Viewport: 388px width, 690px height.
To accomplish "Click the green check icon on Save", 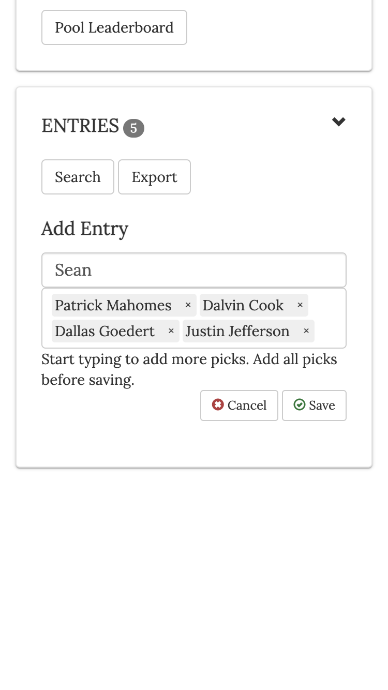I will pos(300,405).
